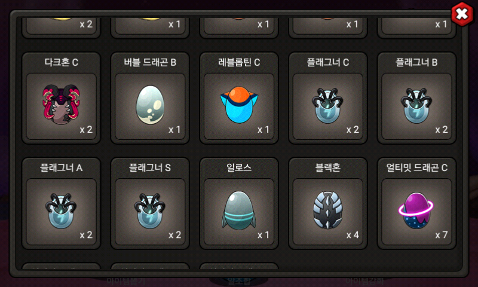Click the 아이템강화 tab at bottom
This screenshot has width=478, height=287.
[364, 280]
